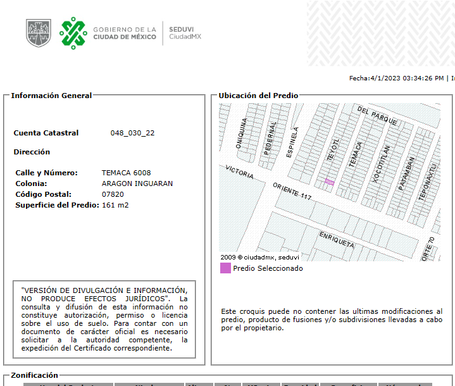Viewport: 455px width, 386px height.
Task: Click the VICTORIA street label on map
Action: [239, 172]
